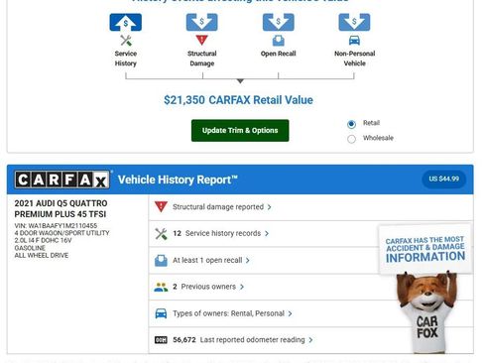Click the 4 DOOR WAGON/SPORT UTILITY text

pyautogui.click(x=61, y=233)
